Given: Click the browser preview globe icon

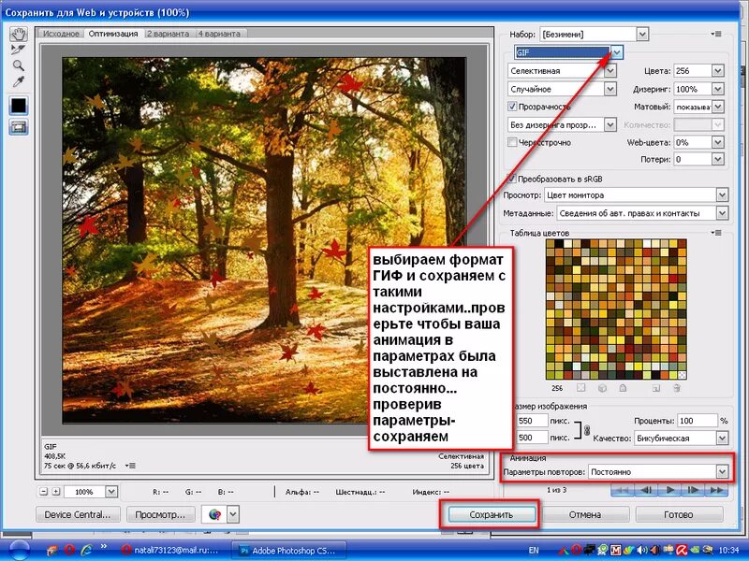Looking at the screenshot, I should click(214, 515).
